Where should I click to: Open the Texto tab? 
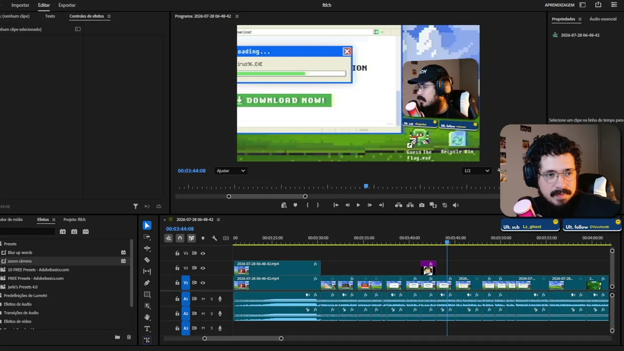coord(50,16)
